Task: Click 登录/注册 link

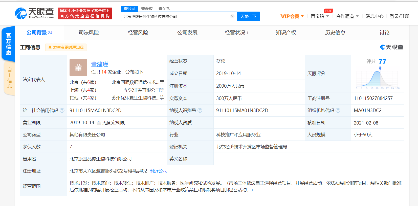Action: click(400, 16)
